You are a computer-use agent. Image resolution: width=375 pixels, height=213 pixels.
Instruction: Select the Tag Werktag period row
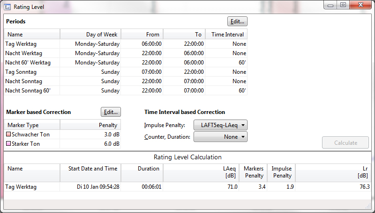tap(125, 44)
